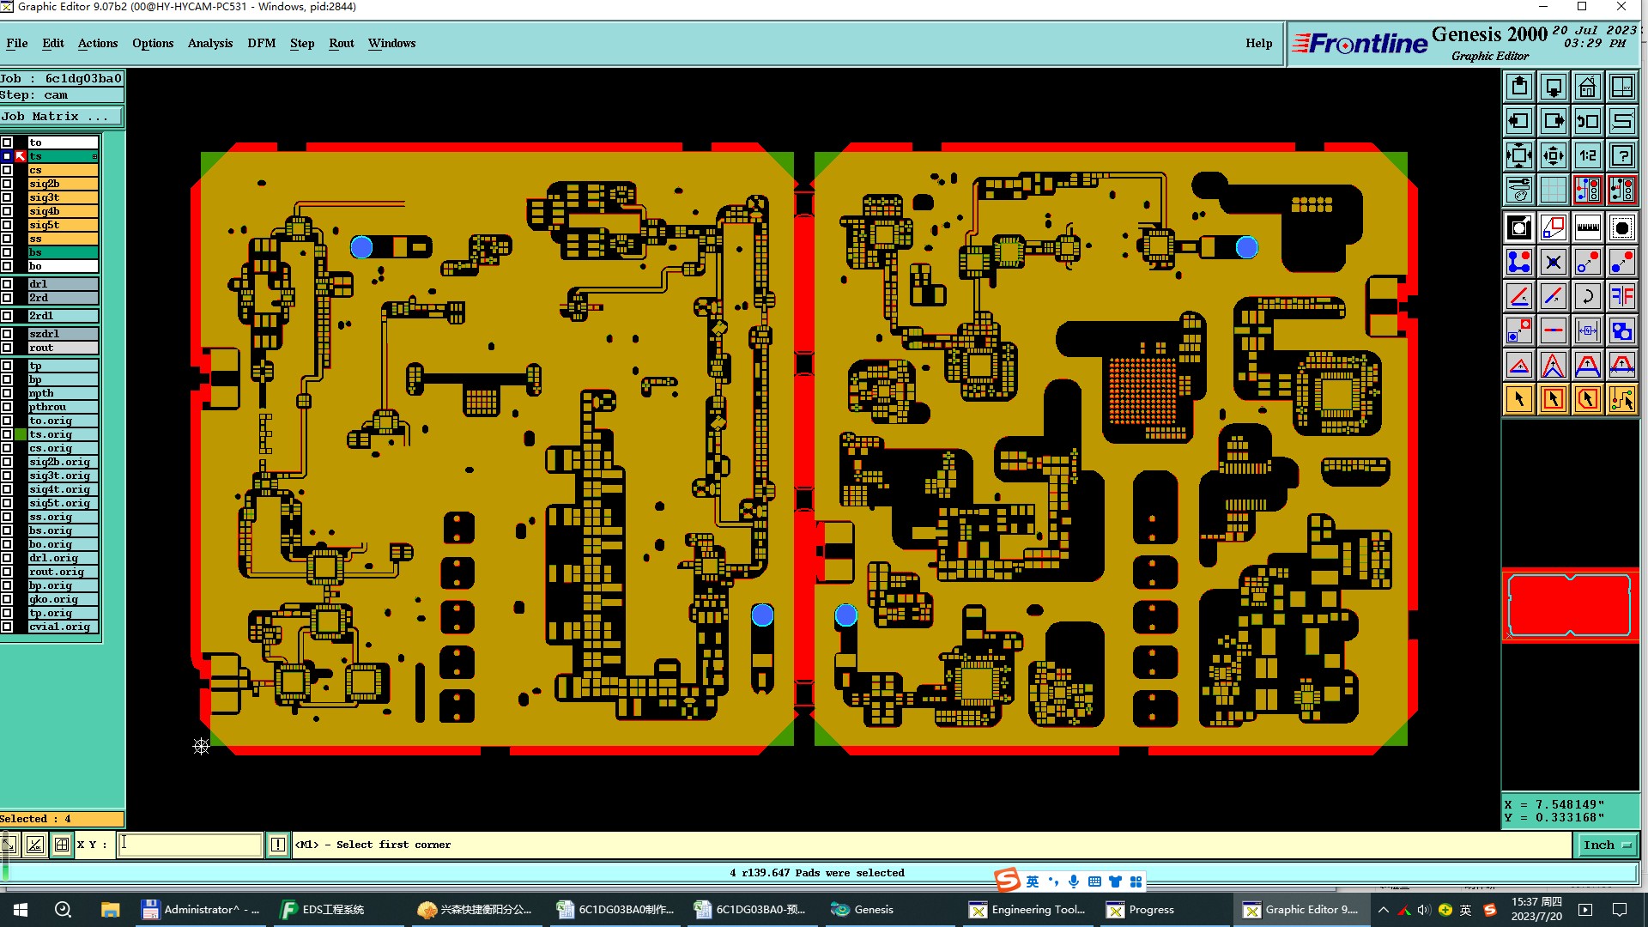This screenshot has width=1648, height=927.
Task: Click the mirror F flip icon
Action: coord(1621,296)
